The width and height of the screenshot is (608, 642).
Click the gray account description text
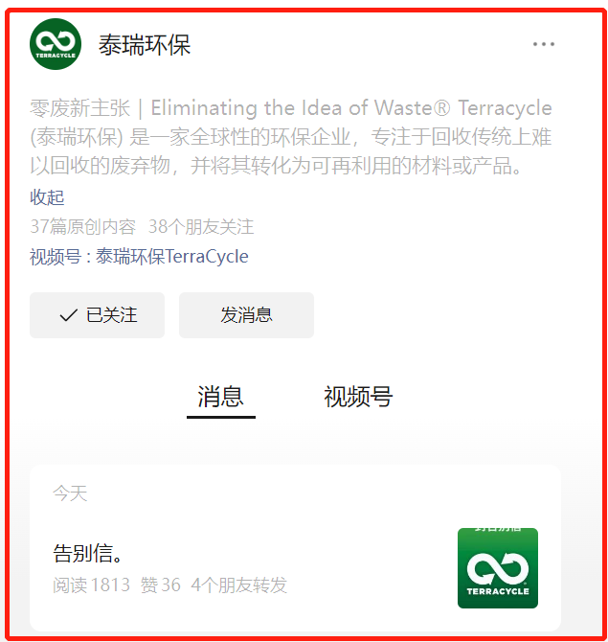click(291, 137)
